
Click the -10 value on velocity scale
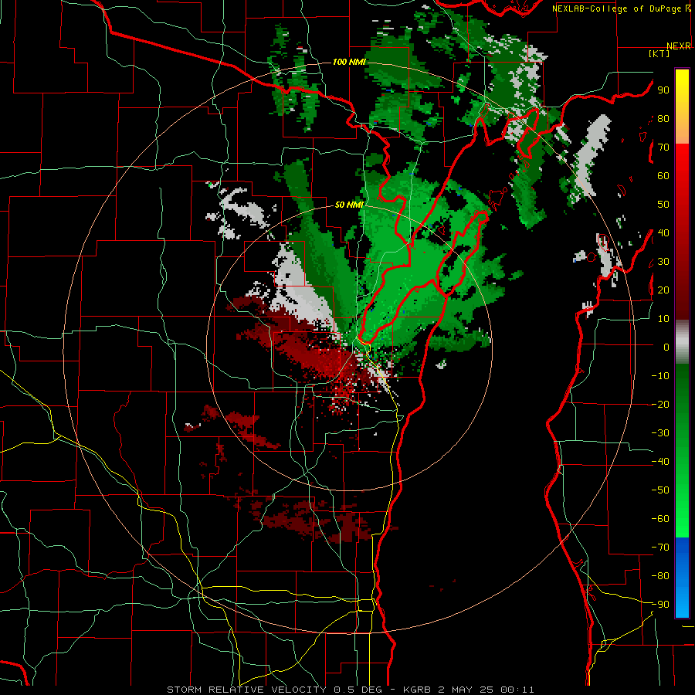(x=660, y=376)
